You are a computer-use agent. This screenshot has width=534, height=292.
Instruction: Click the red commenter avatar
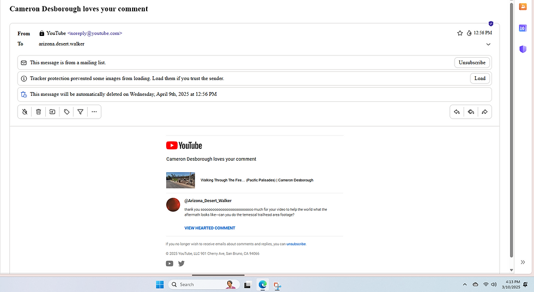coord(173,205)
